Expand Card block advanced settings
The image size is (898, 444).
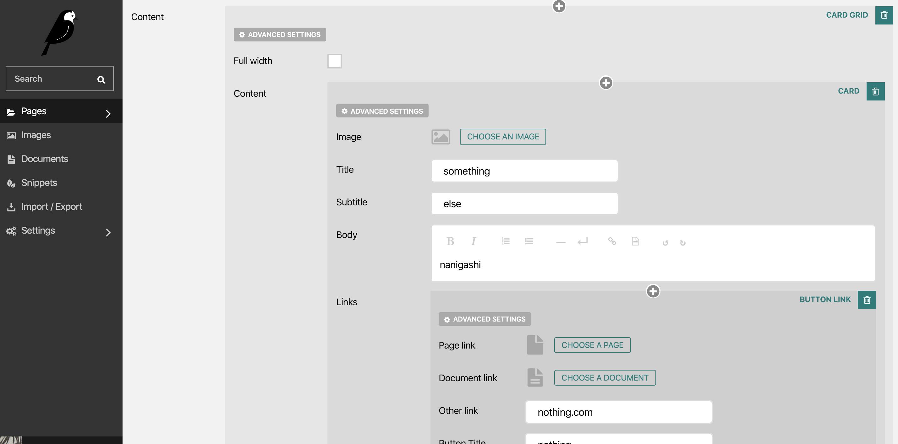[382, 111]
